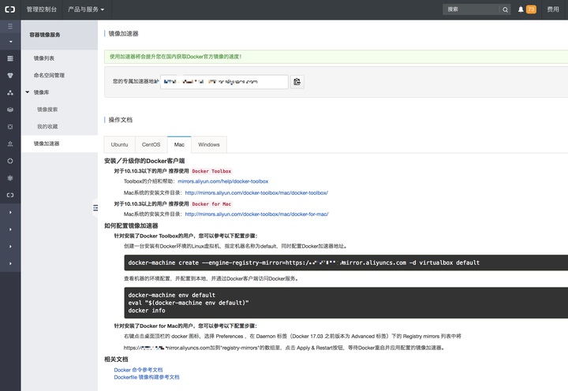The image size is (568, 391).
Task: Click the docker-machine create command block
Action: pyautogui.click(x=346, y=263)
